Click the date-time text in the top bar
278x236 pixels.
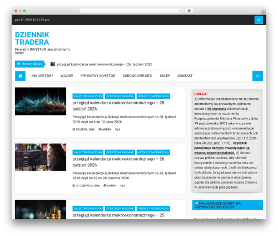pyautogui.click(x=32, y=20)
